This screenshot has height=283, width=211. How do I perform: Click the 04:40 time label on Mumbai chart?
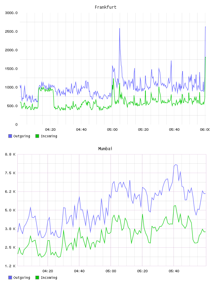click(79, 271)
